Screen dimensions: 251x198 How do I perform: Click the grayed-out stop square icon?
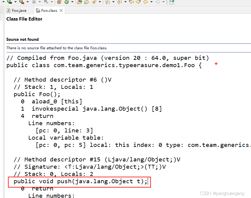(x=34, y=2)
